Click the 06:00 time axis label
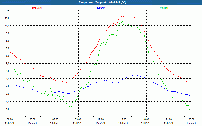202x126 pixels. (55, 119)
